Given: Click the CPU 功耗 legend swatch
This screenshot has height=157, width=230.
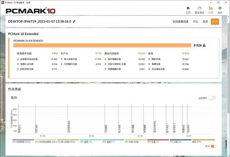Looking at the screenshot, I should point(135,140).
